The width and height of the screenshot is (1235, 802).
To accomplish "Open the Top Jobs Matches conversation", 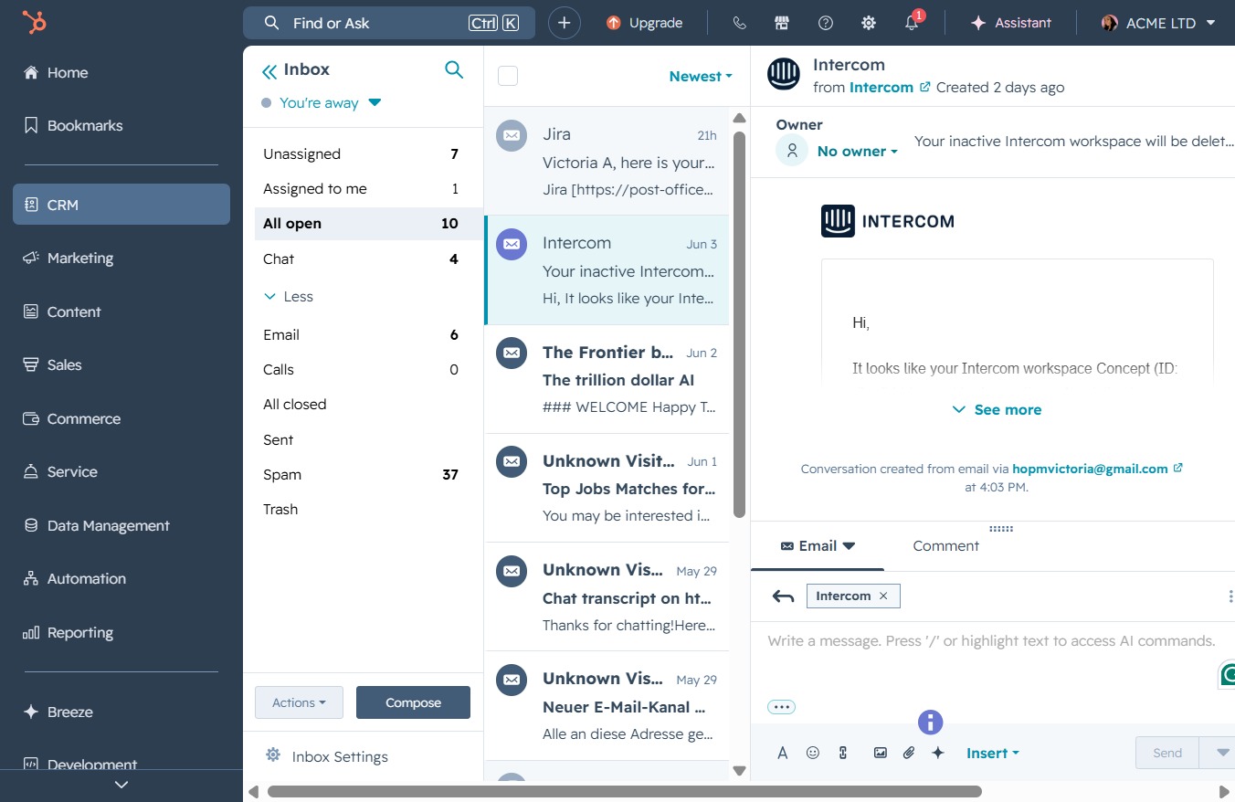I will [x=607, y=488].
